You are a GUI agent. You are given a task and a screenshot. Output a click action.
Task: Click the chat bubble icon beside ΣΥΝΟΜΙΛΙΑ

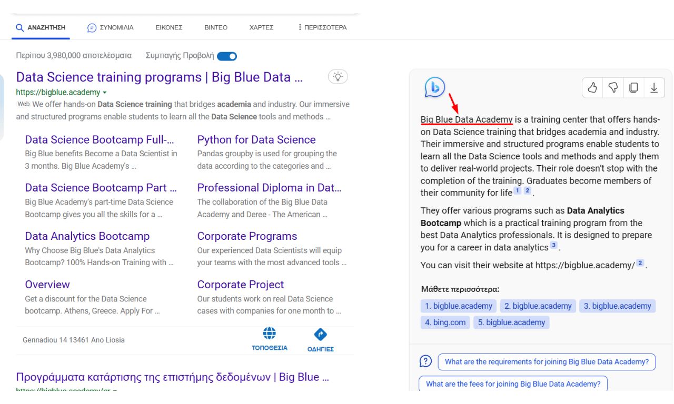[92, 28]
